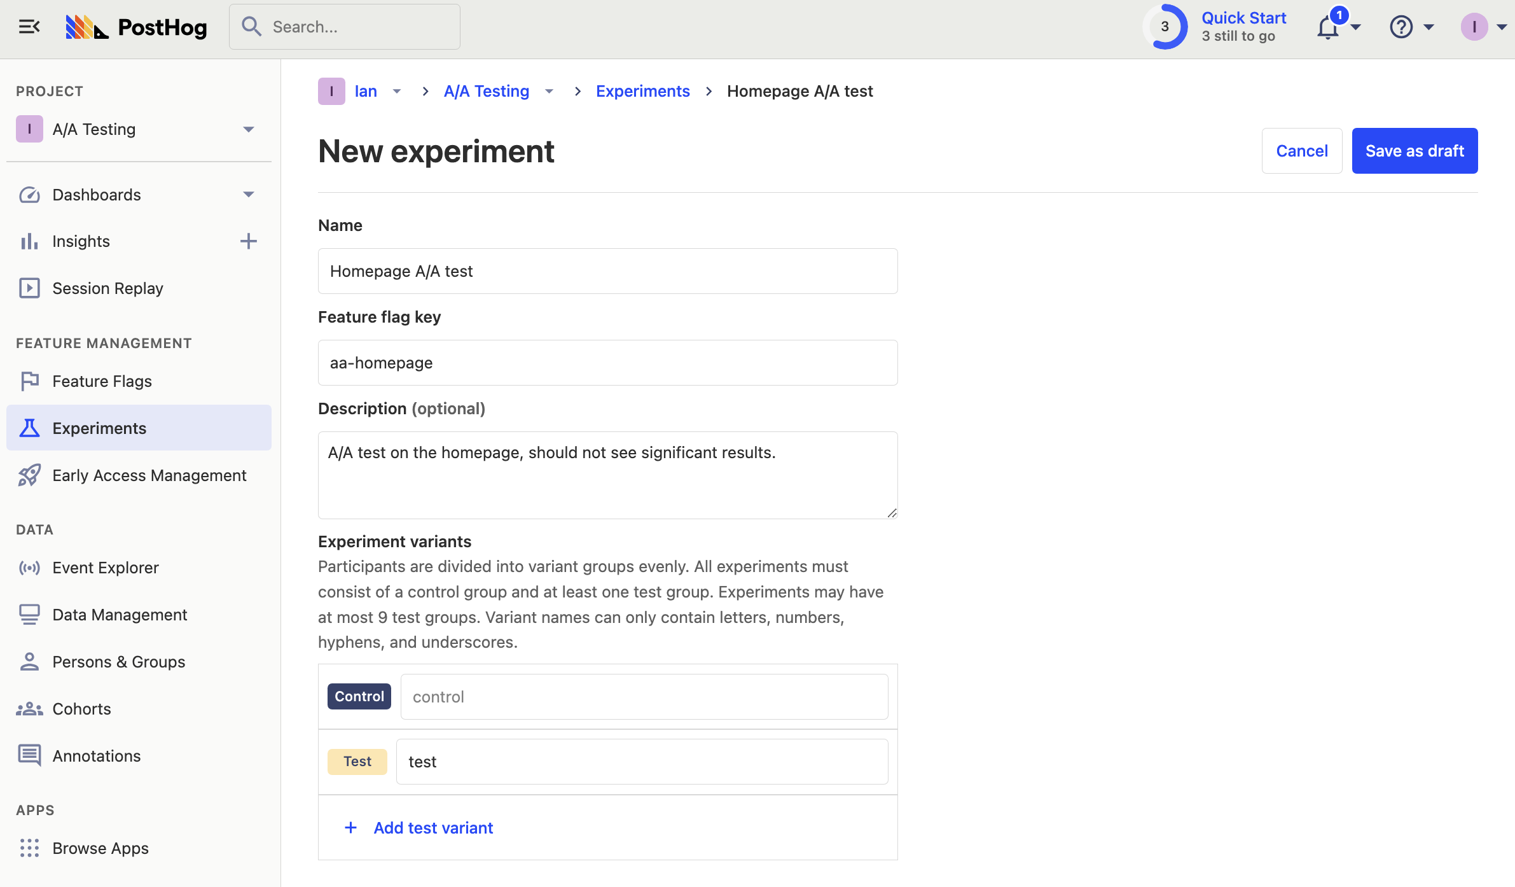Expand the A/A Testing project dropdown in sidebar
1515x887 pixels.
(248, 129)
